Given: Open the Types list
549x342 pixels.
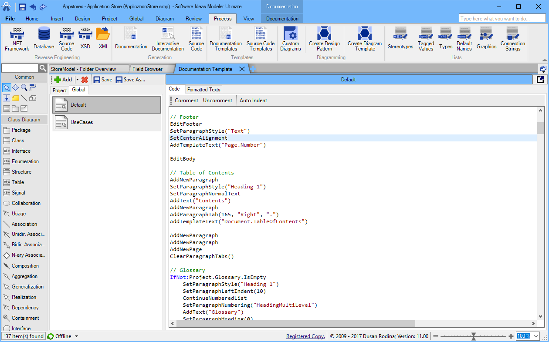Looking at the screenshot, I should [x=445, y=39].
